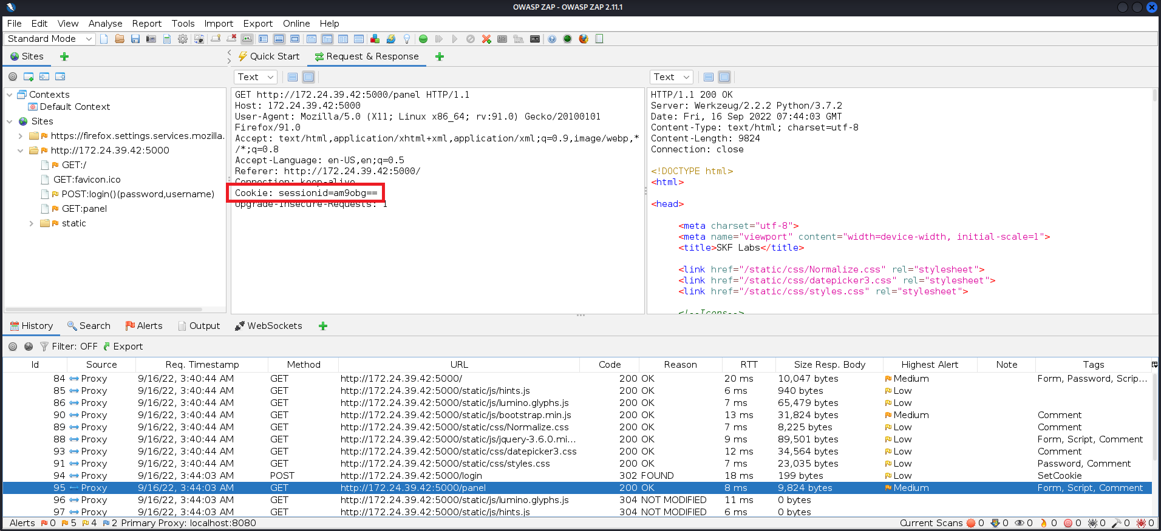Toggle the green Set break on all requests button

[423, 39]
